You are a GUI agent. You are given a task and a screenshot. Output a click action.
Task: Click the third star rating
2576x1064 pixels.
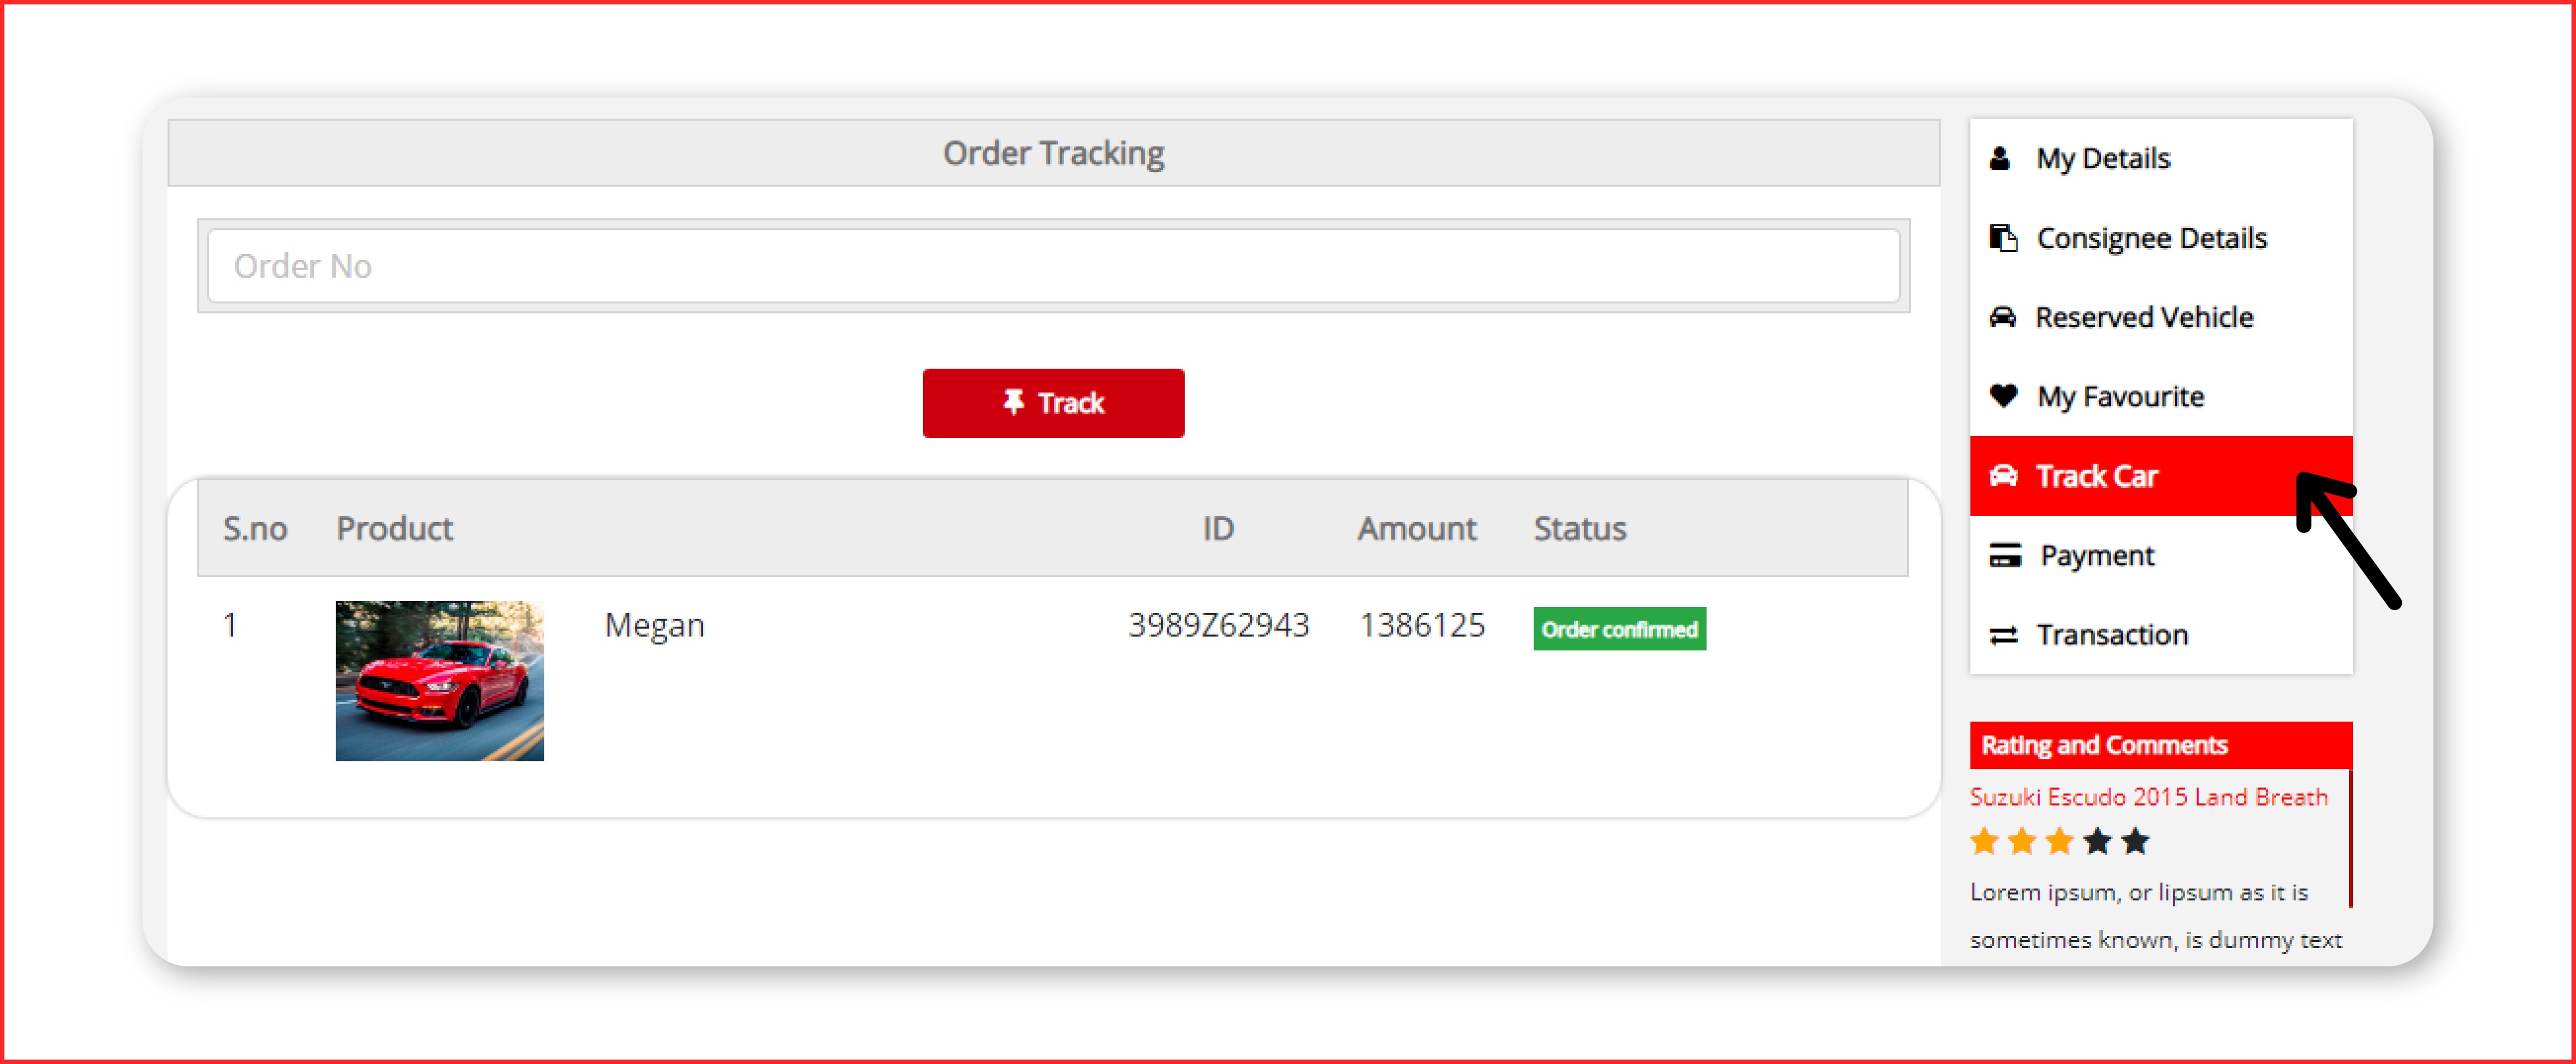tap(2059, 841)
